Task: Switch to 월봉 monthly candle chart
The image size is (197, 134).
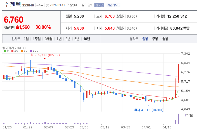Action: tap(165, 39)
